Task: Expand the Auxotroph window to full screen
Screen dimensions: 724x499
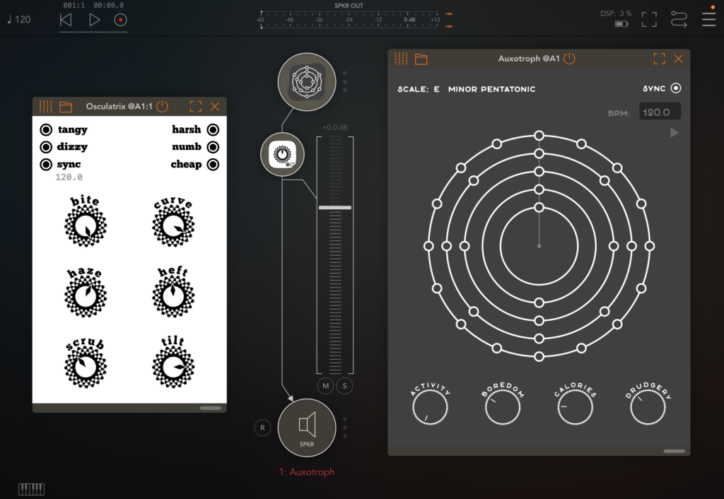Action: coord(658,59)
